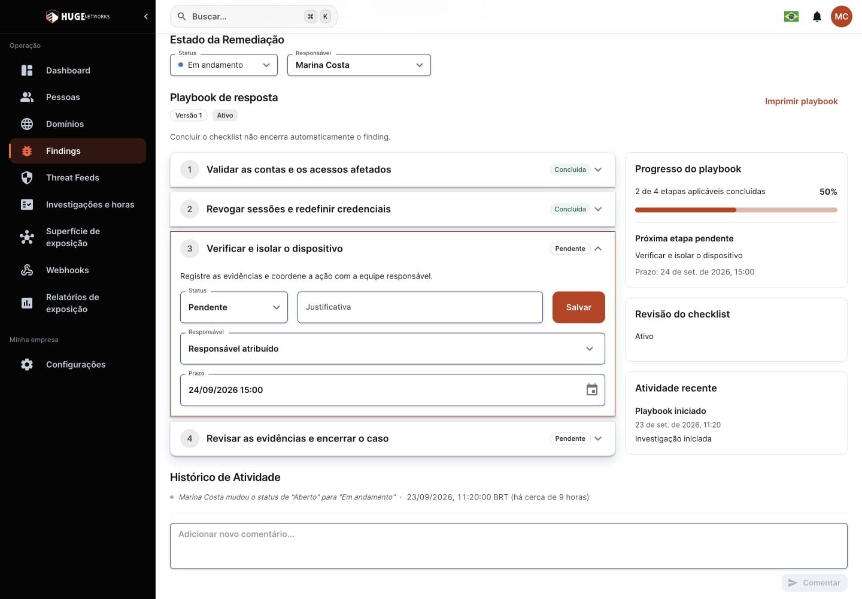The width and height of the screenshot is (862, 599).
Task: Click the Threat Feeds shield icon
Action: click(27, 177)
